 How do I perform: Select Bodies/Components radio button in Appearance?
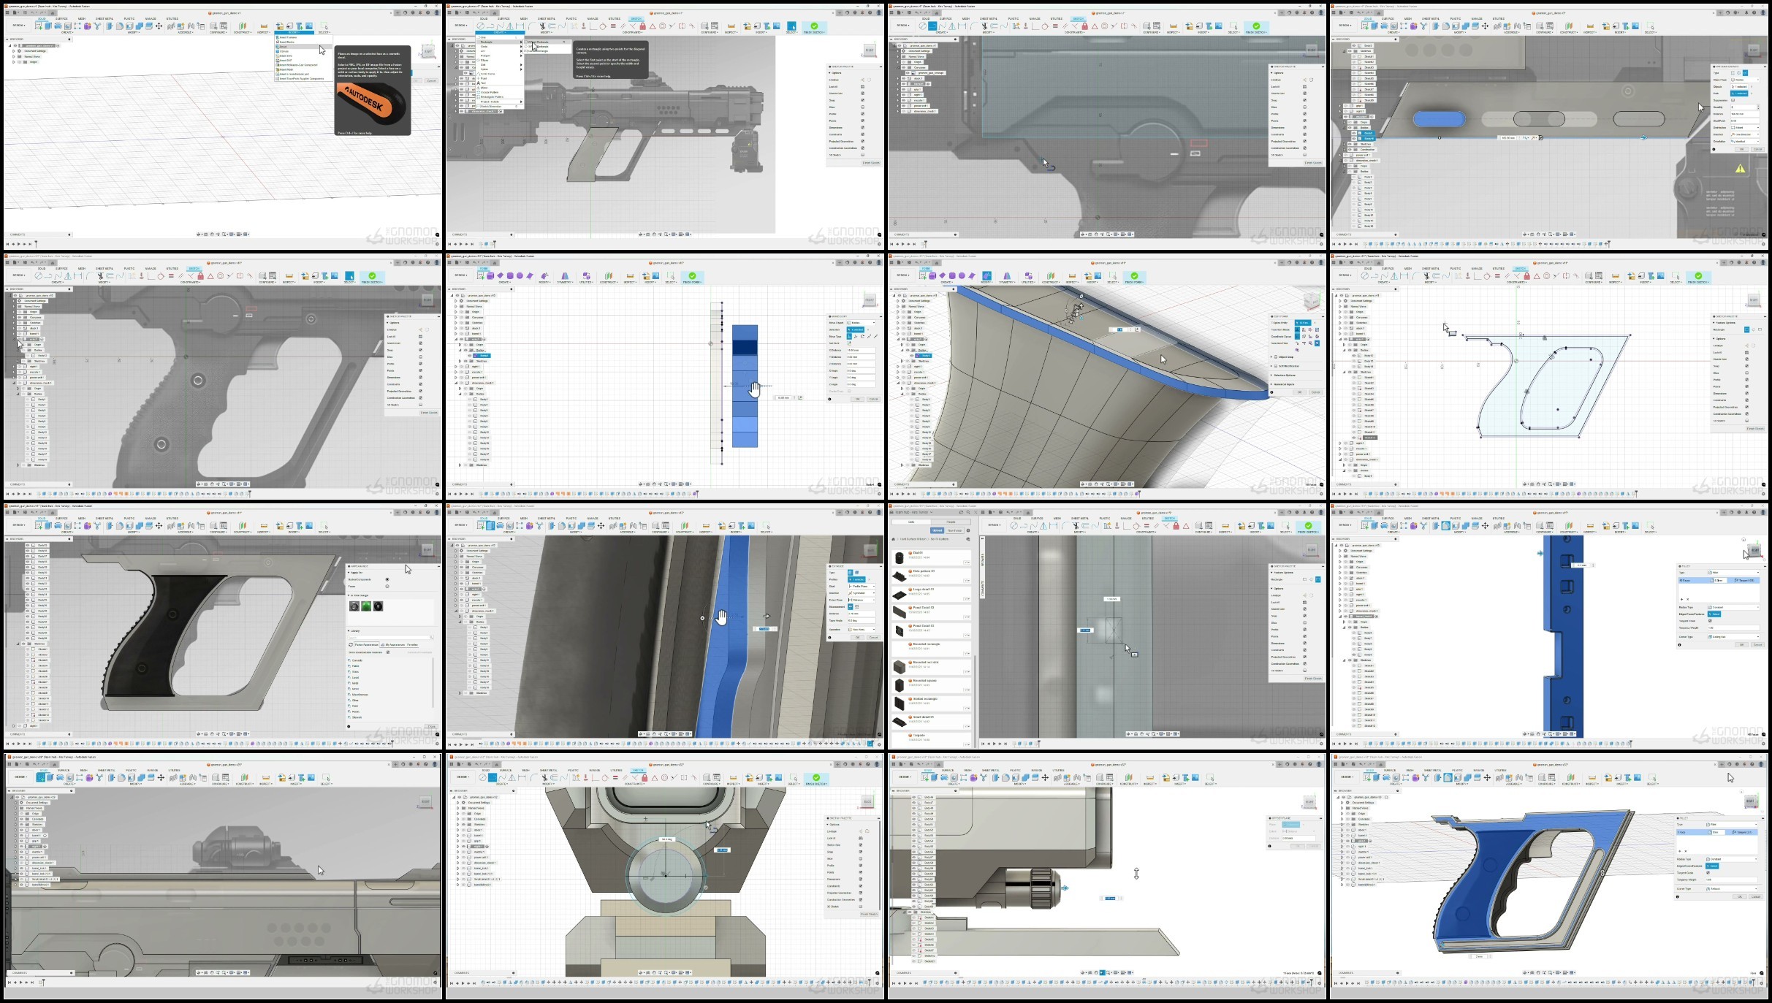click(x=387, y=579)
